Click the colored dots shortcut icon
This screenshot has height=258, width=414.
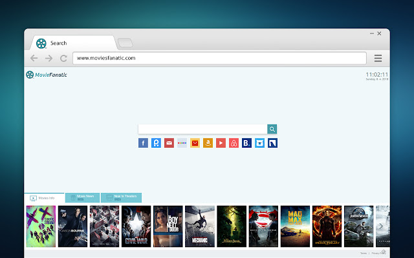point(182,143)
